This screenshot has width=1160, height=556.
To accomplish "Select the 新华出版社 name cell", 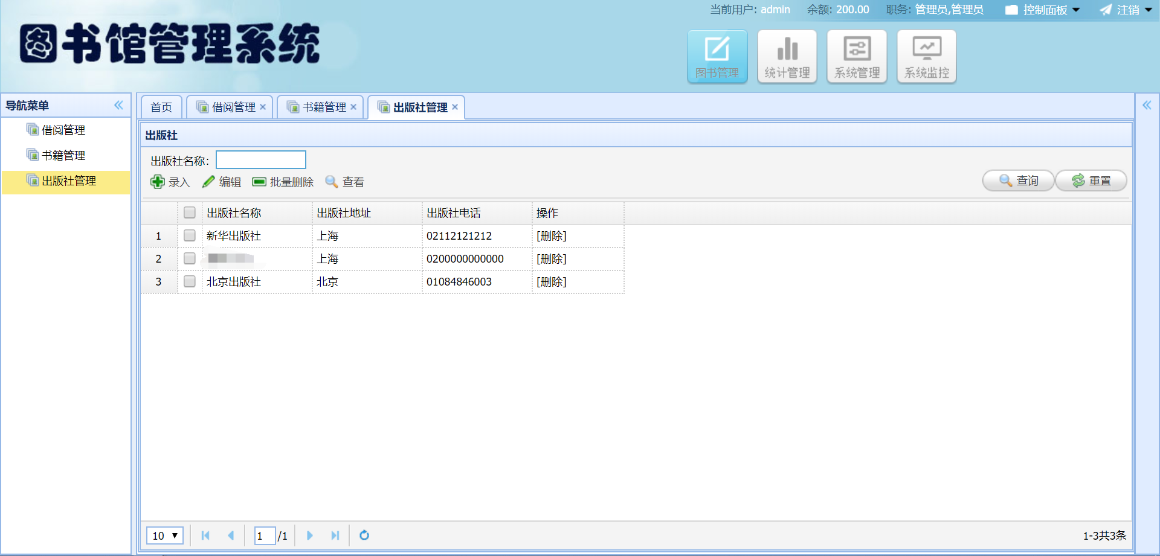I will [257, 236].
